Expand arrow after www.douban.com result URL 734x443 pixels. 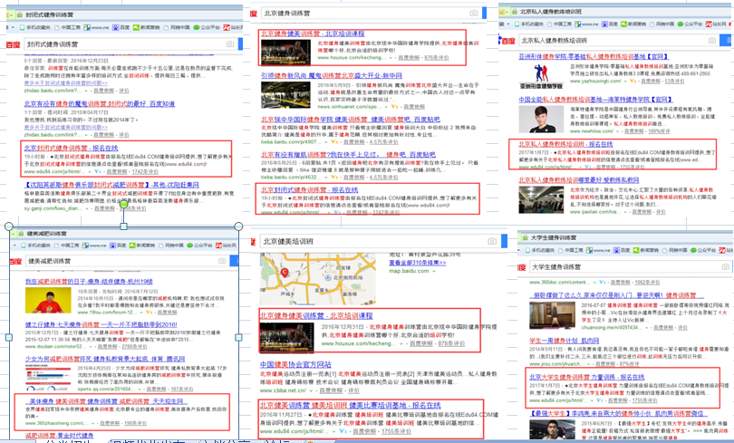[x=92, y=347]
